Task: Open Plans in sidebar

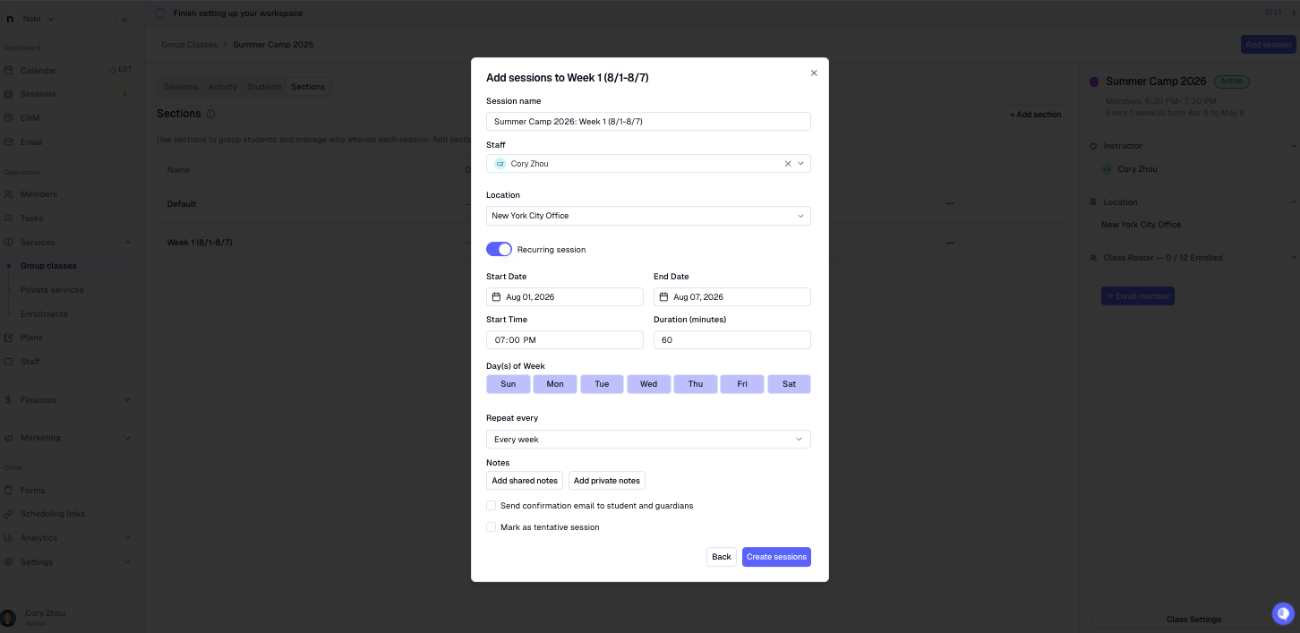Action: click(31, 338)
